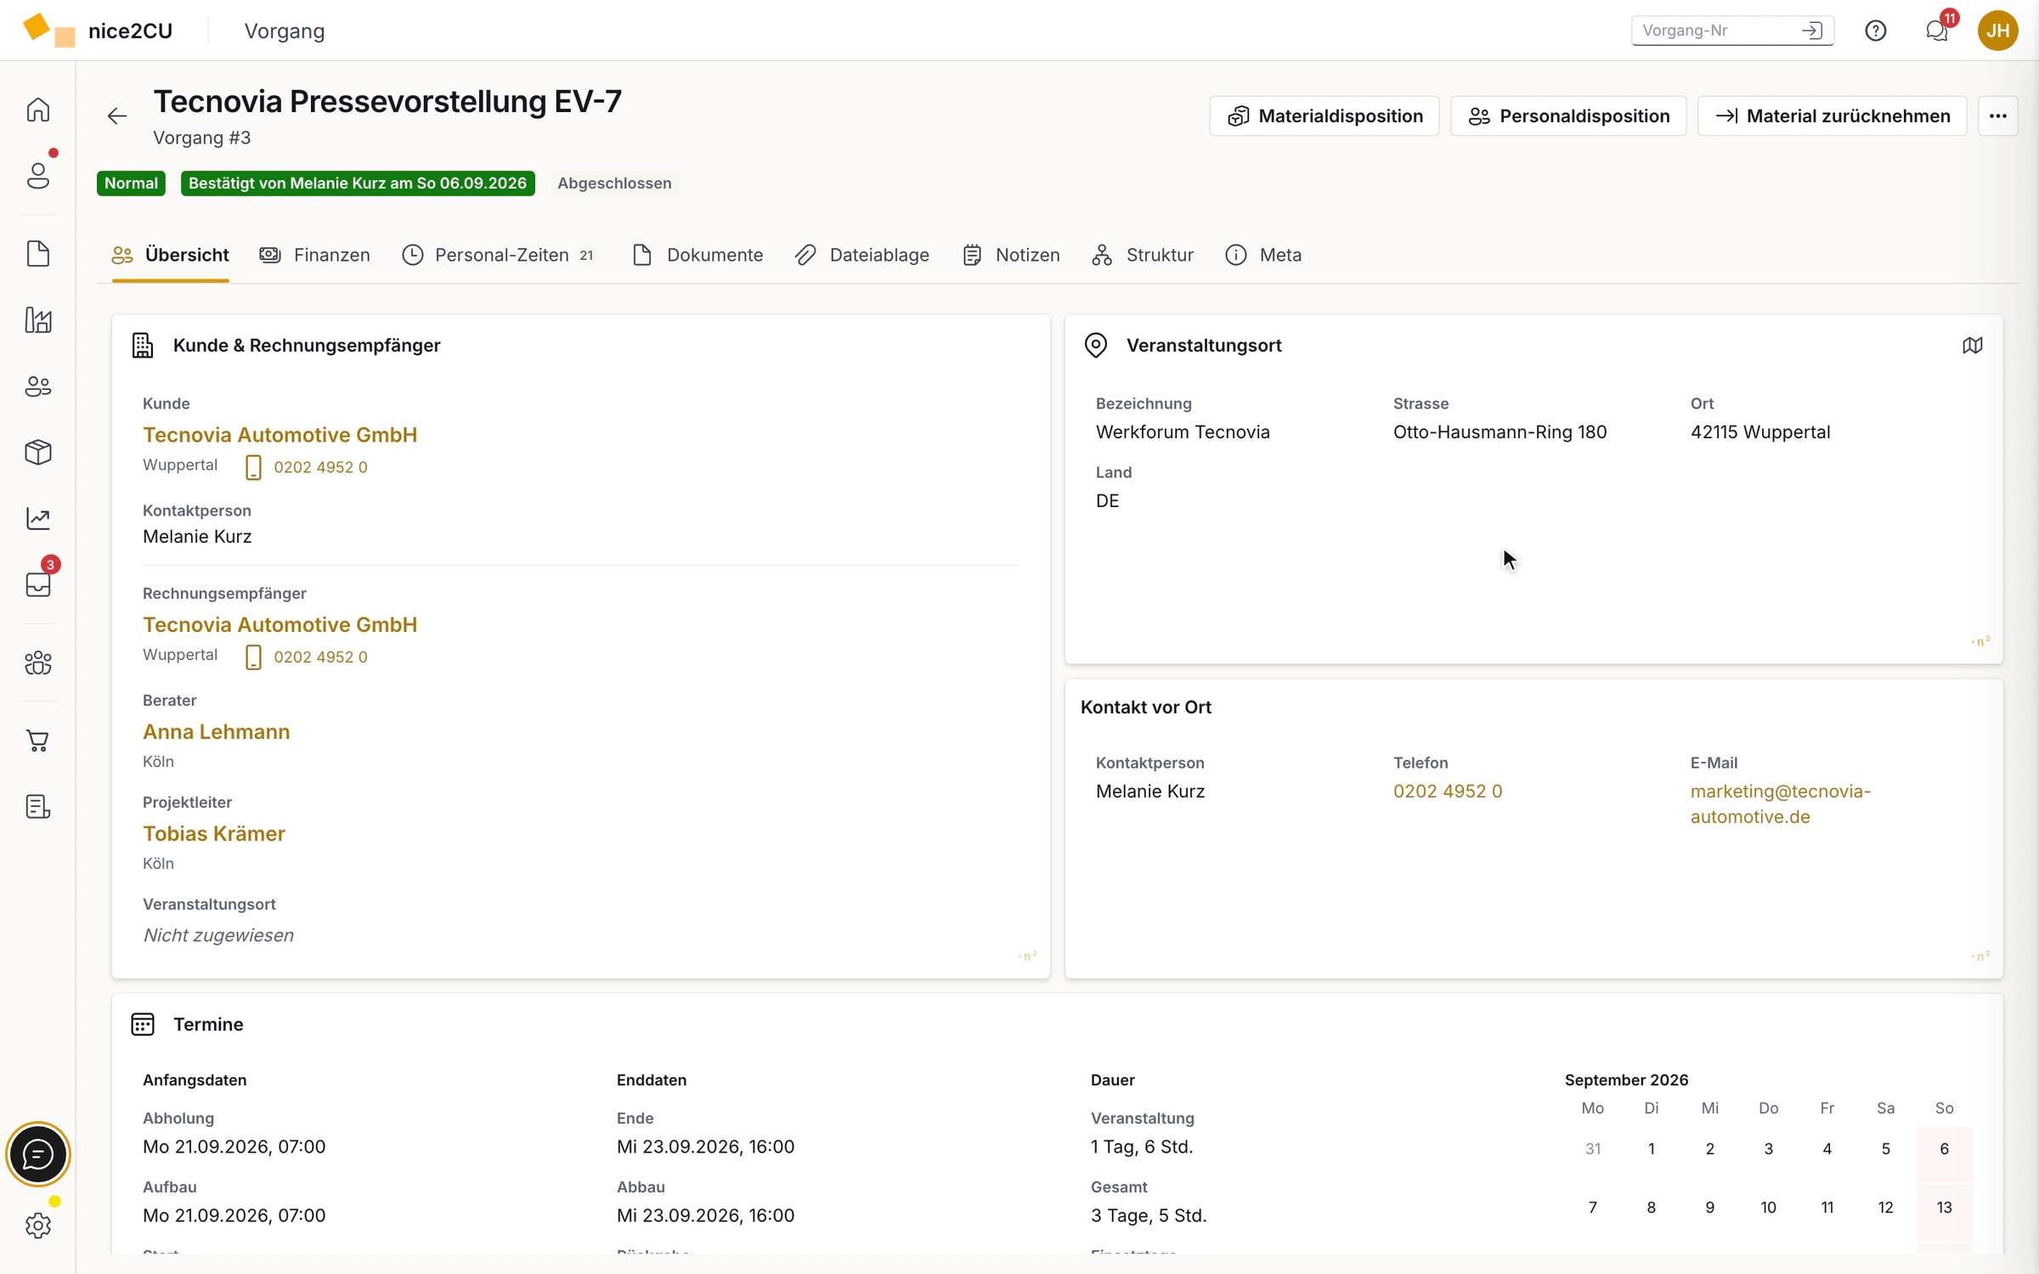Open the chat support bubble
The image size is (2039, 1274).
point(38,1154)
